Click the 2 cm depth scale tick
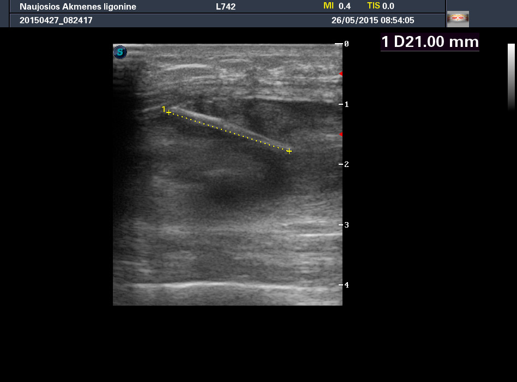The height and width of the screenshot is (382, 517). coord(342,164)
